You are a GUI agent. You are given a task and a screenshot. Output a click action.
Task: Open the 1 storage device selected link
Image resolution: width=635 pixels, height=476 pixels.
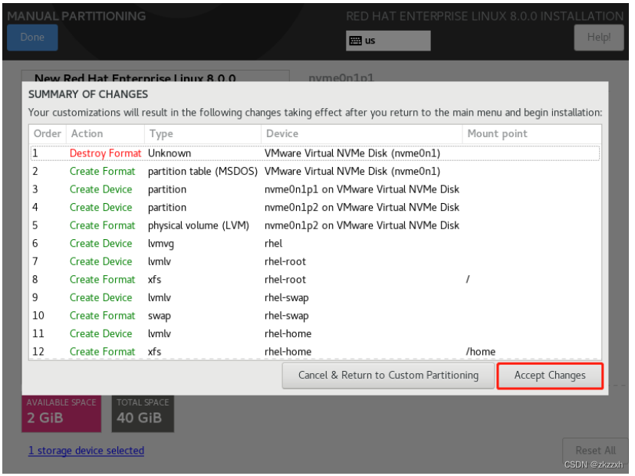click(86, 451)
